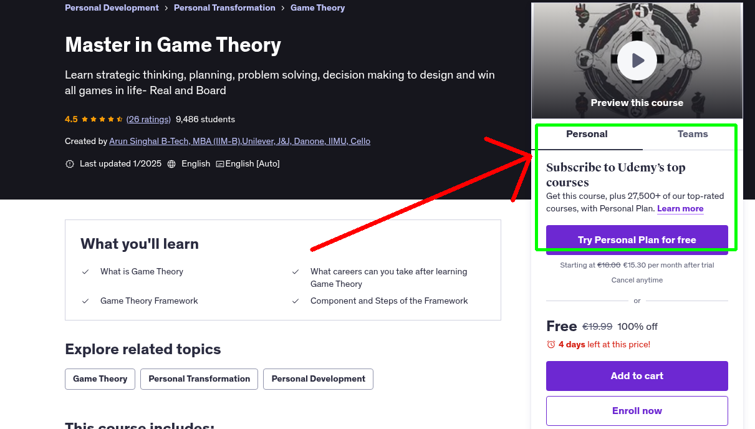Open the Game Theory breadcrumb link
This screenshot has height=429, width=755.
click(x=317, y=7)
